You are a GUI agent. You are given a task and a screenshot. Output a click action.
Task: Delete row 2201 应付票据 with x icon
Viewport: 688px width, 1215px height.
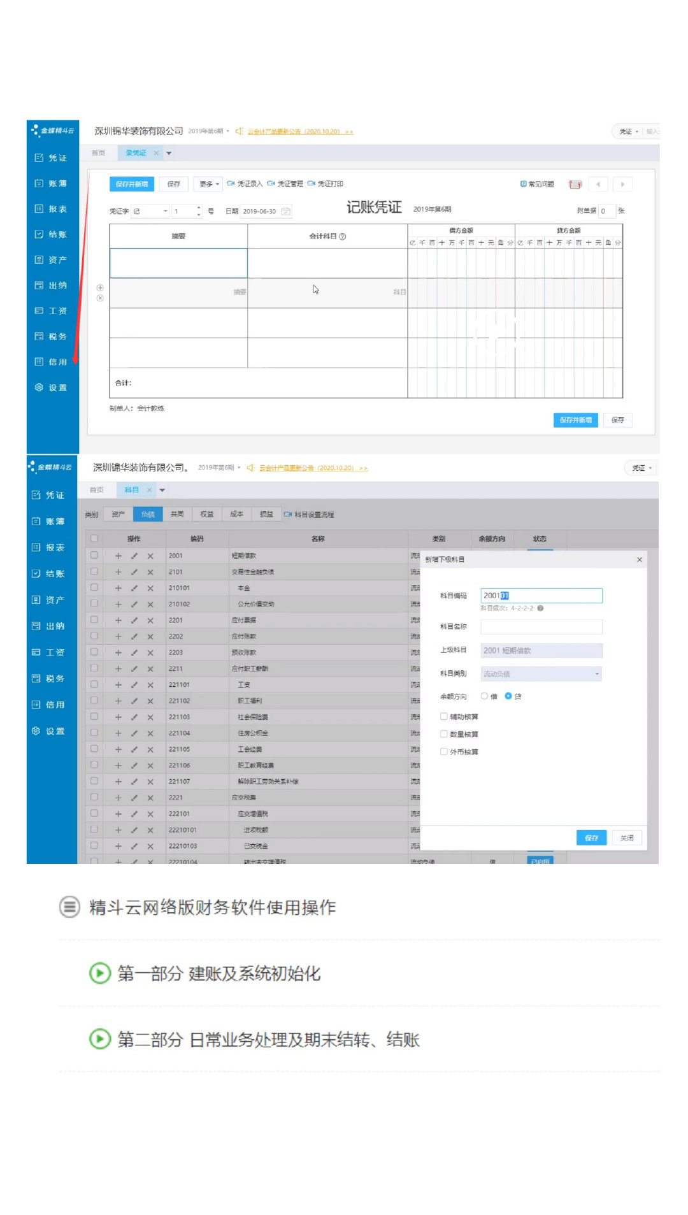pos(150,621)
